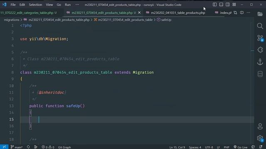This screenshot has height=149, width=266.
Task: Open the Selection menu
Action: pos(35,5)
